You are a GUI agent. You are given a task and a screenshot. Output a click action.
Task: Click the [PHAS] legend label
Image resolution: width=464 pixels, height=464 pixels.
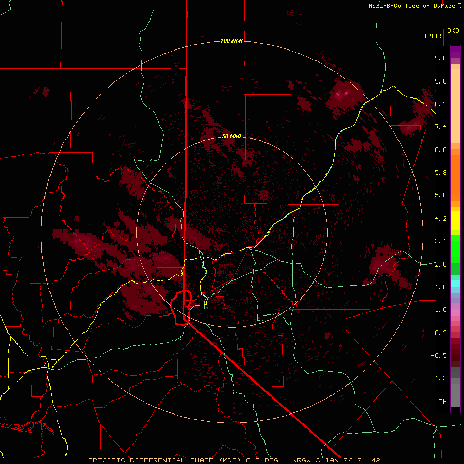click(436, 36)
